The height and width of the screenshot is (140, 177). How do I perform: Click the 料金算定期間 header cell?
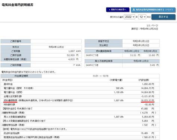(21, 76)
